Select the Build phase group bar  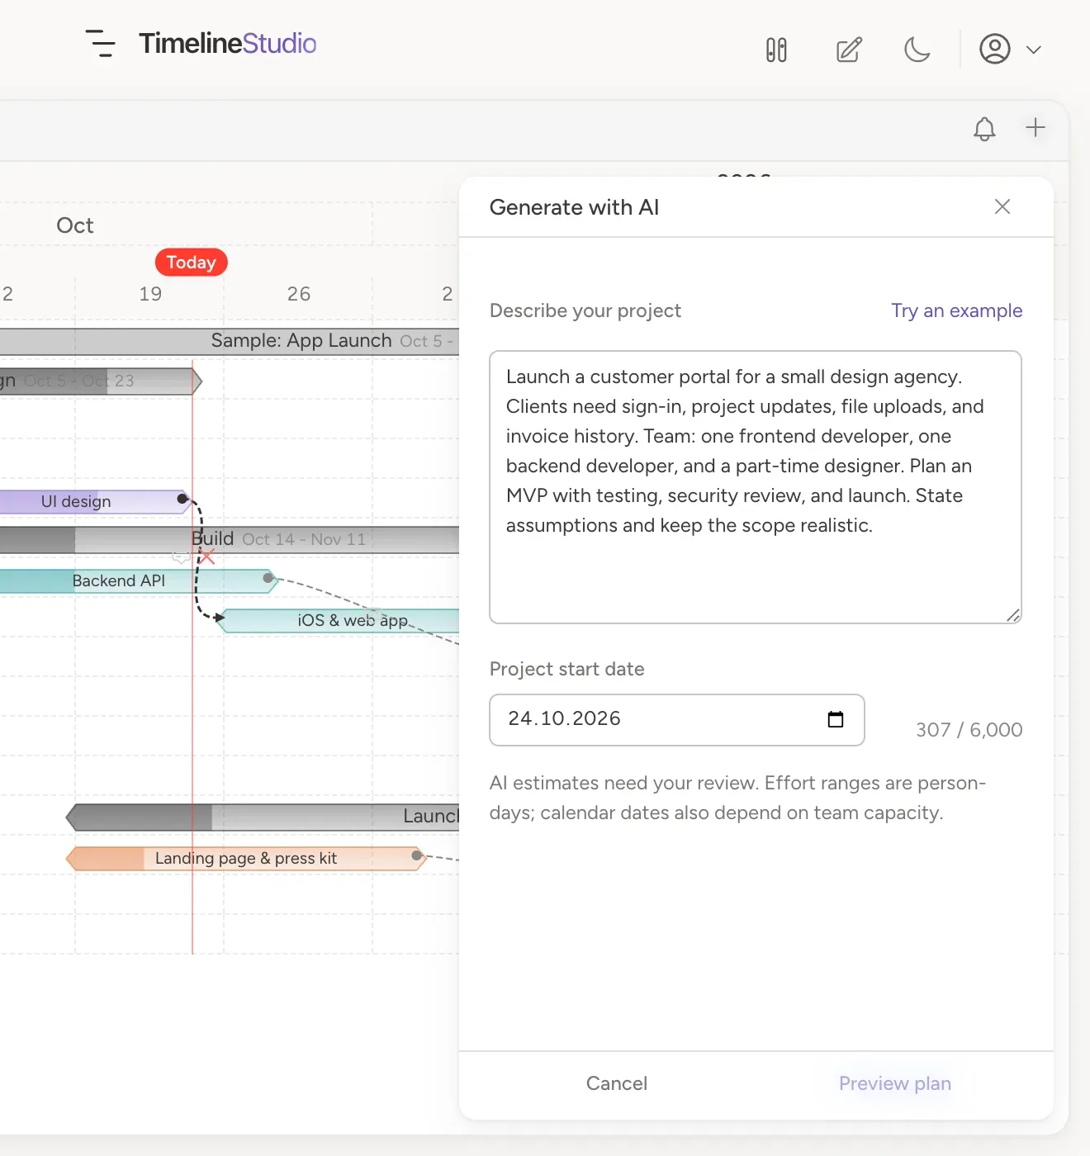point(230,540)
